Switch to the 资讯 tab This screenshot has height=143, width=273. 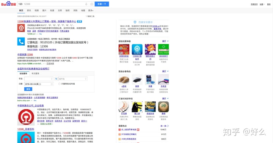[x=29, y=11]
